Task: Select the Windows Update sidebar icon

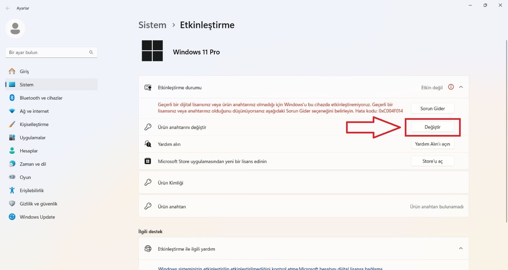Action: (x=12, y=217)
